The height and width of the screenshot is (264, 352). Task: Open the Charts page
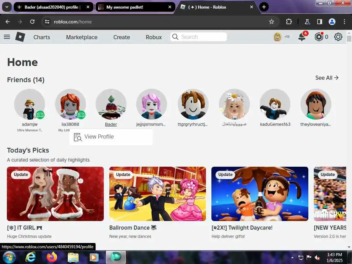(x=42, y=37)
